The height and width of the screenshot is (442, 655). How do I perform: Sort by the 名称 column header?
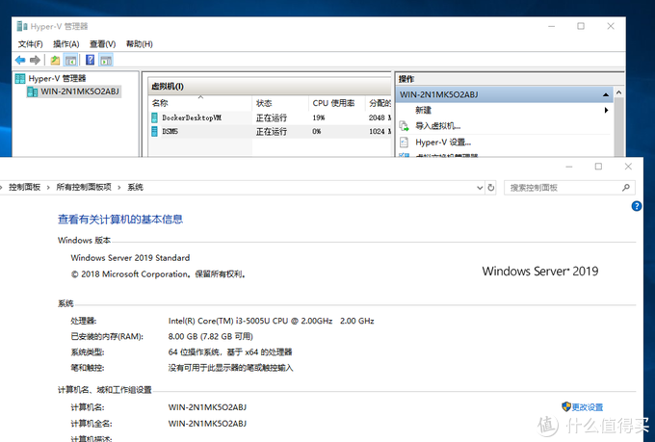pyautogui.click(x=200, y=103)
